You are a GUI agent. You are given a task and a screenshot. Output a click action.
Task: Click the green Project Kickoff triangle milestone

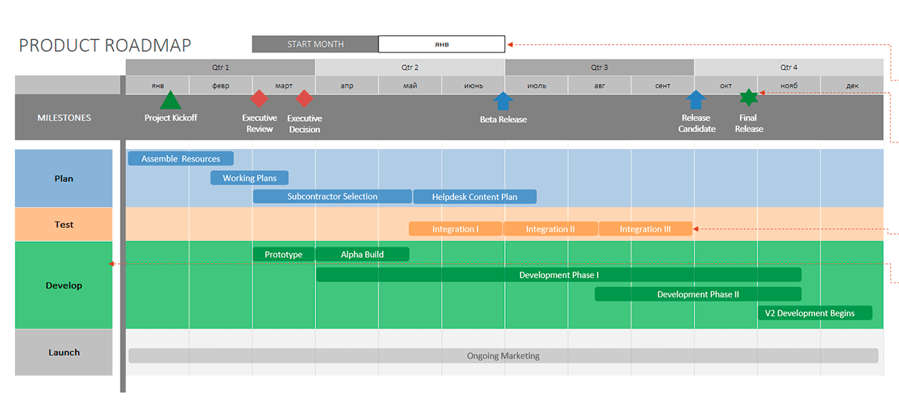point(171,100)
